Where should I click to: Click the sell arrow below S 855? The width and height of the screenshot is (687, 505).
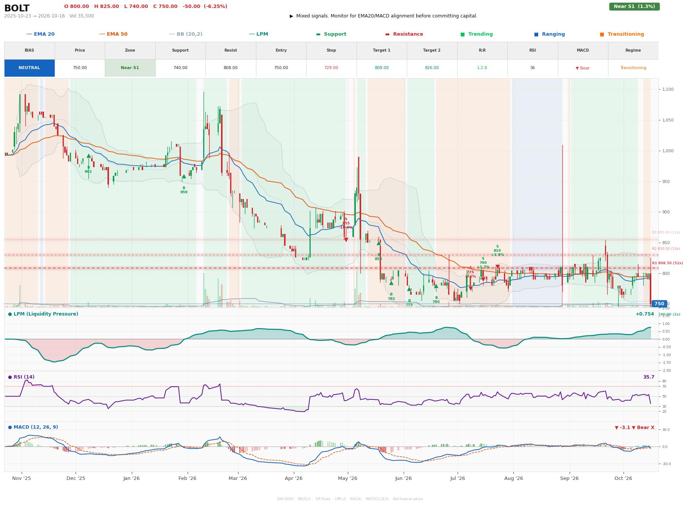coord(346,240)
